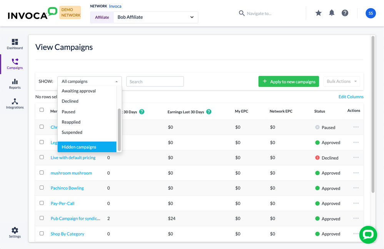Open actions ellipsis for mushroom mushroom row

[x=356, y=173]
